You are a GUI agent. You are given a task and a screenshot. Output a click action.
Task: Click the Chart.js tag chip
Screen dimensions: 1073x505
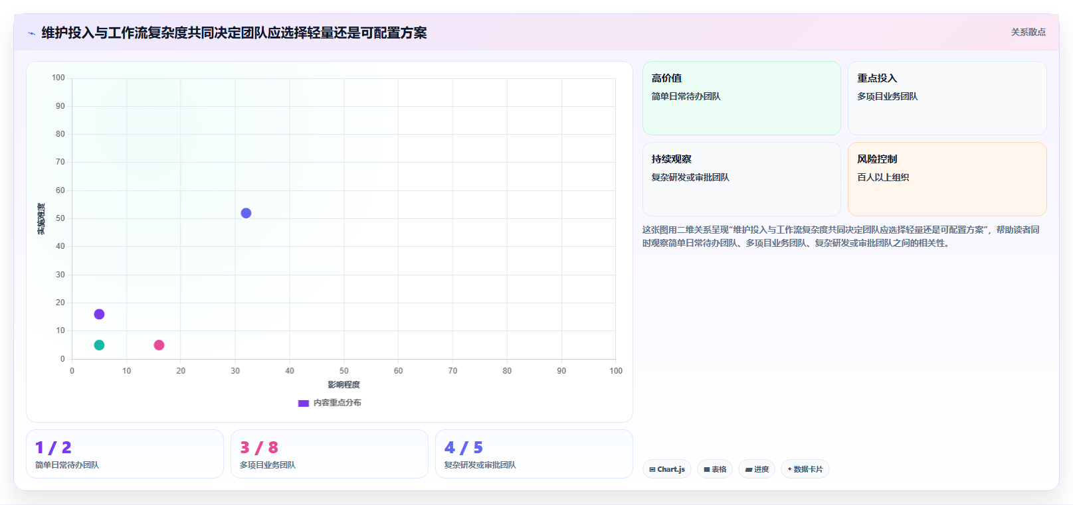[667, 469]
